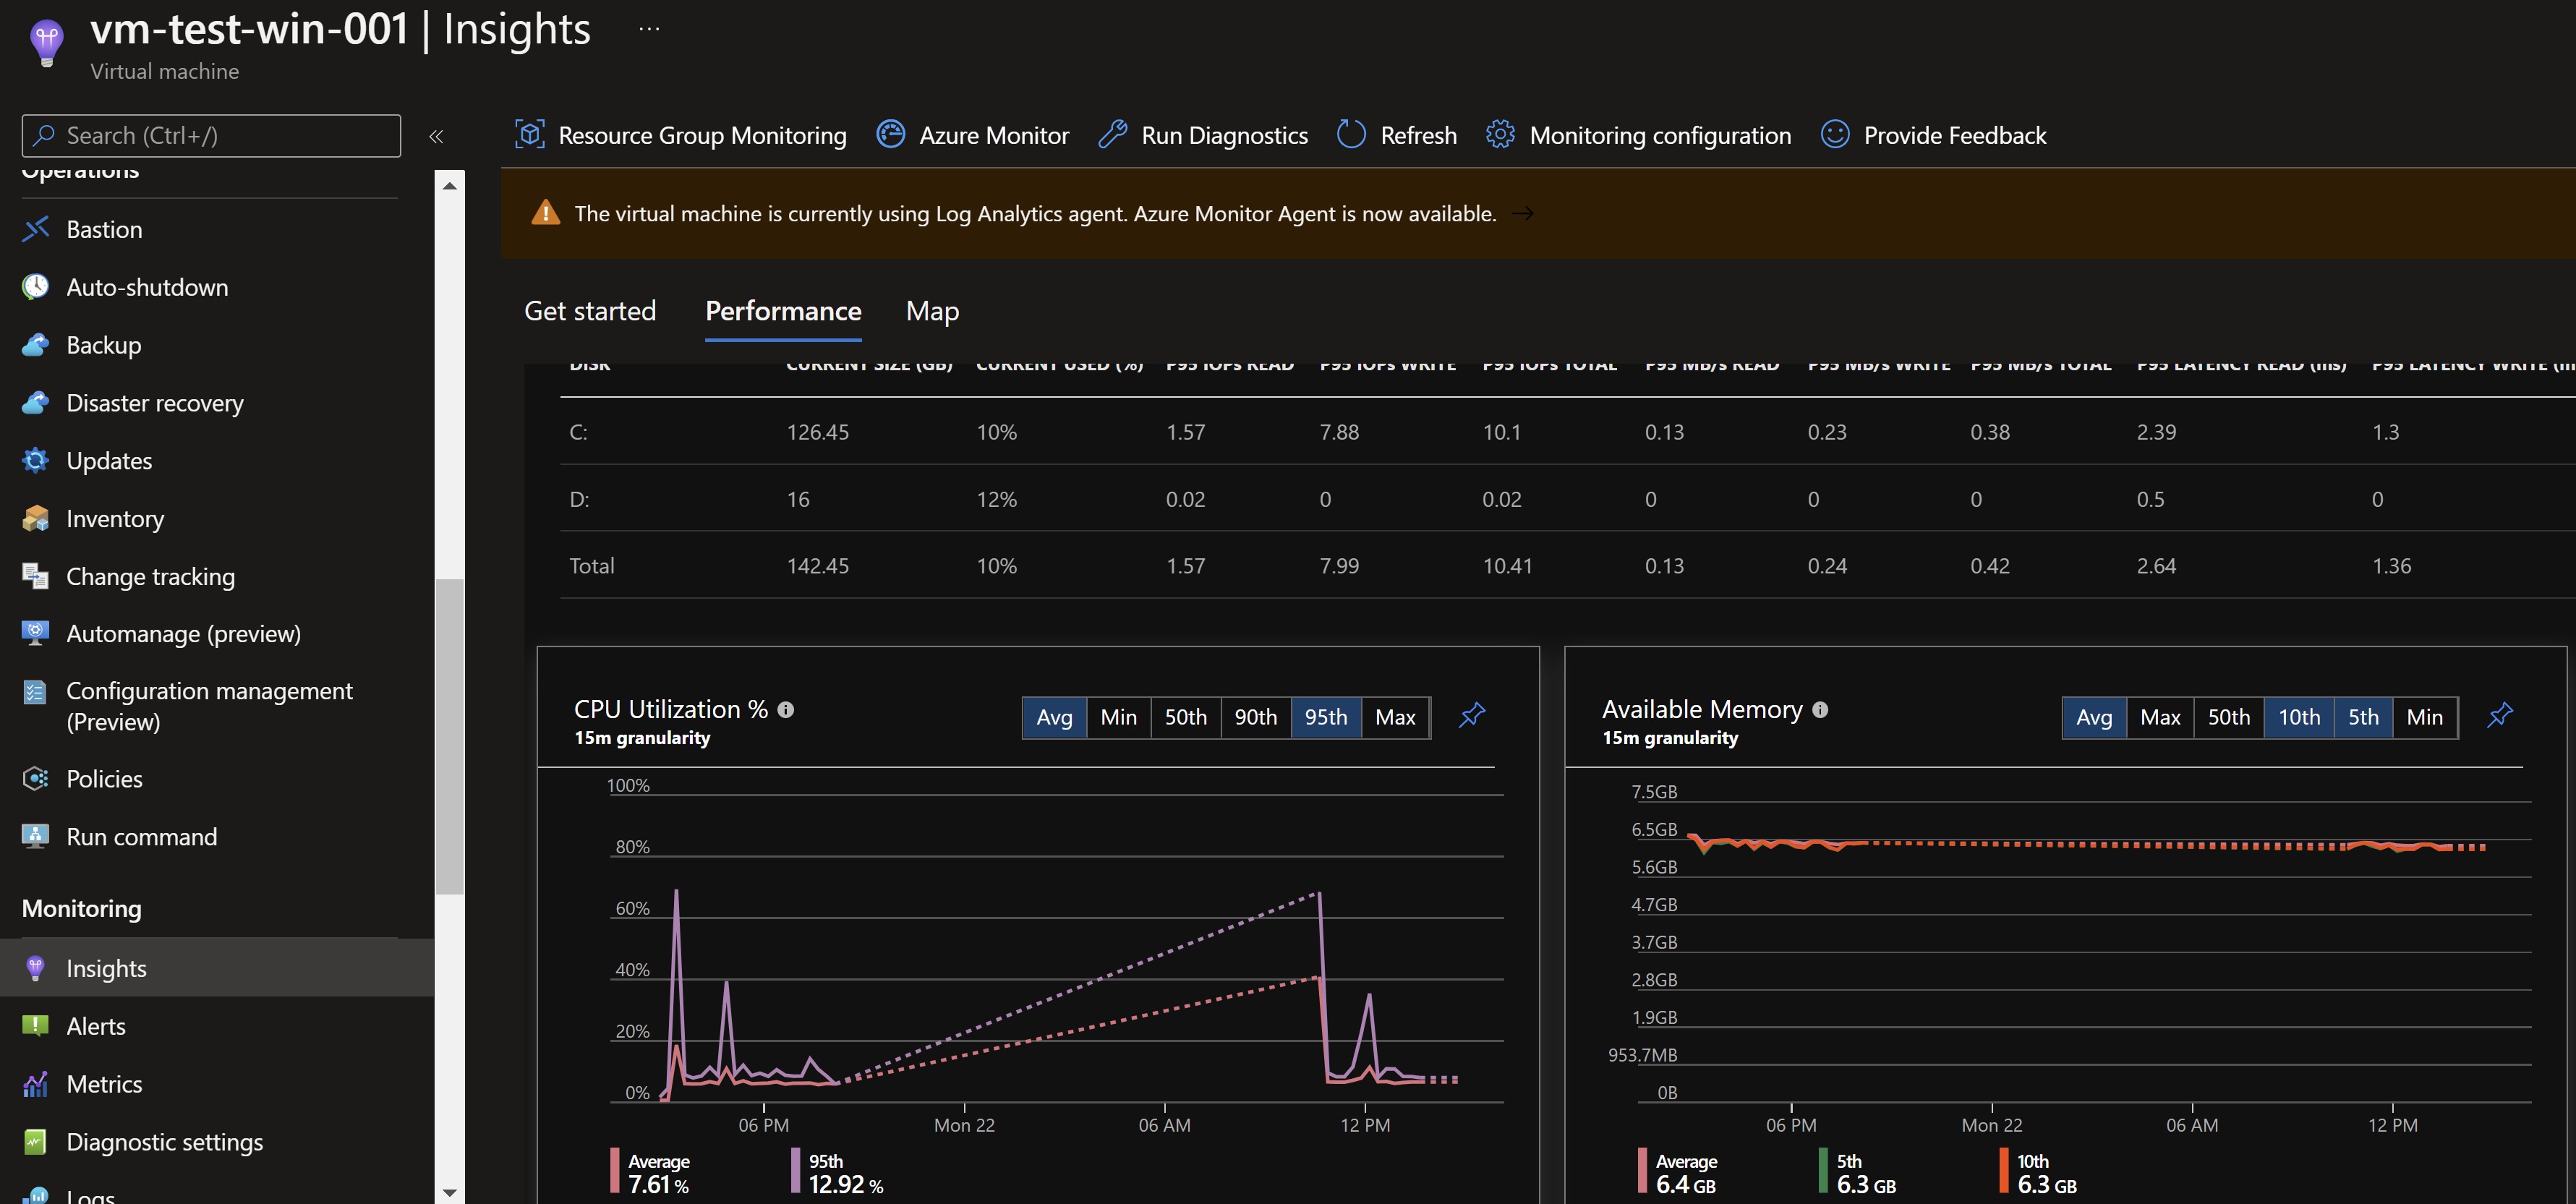Click the 95th 12.92 % CPU legend swatch
The image size is (2576, 1204).
click(x=795, y=1171)
